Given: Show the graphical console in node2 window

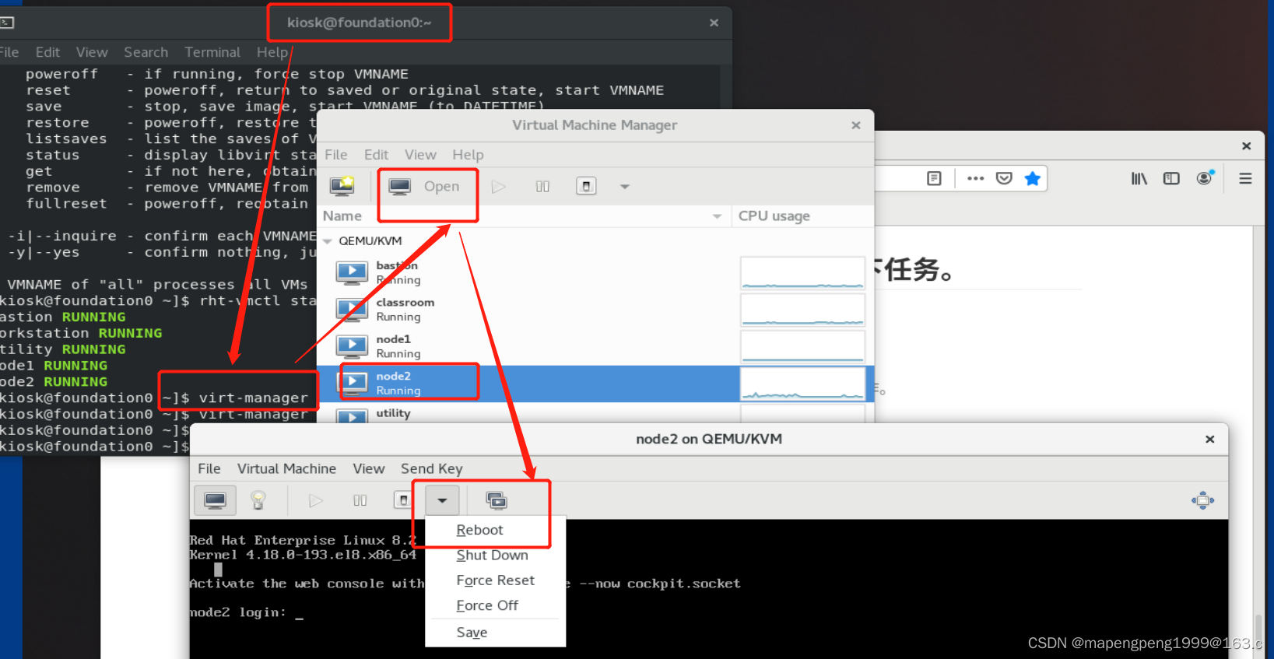Looking at the screenshot, I should click(x=216, y=500).
